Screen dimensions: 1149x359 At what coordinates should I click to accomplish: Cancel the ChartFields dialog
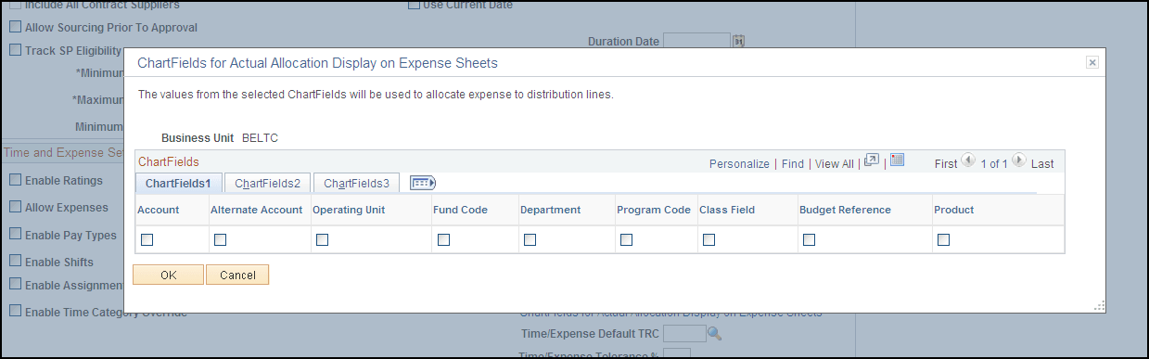[237, 275]
